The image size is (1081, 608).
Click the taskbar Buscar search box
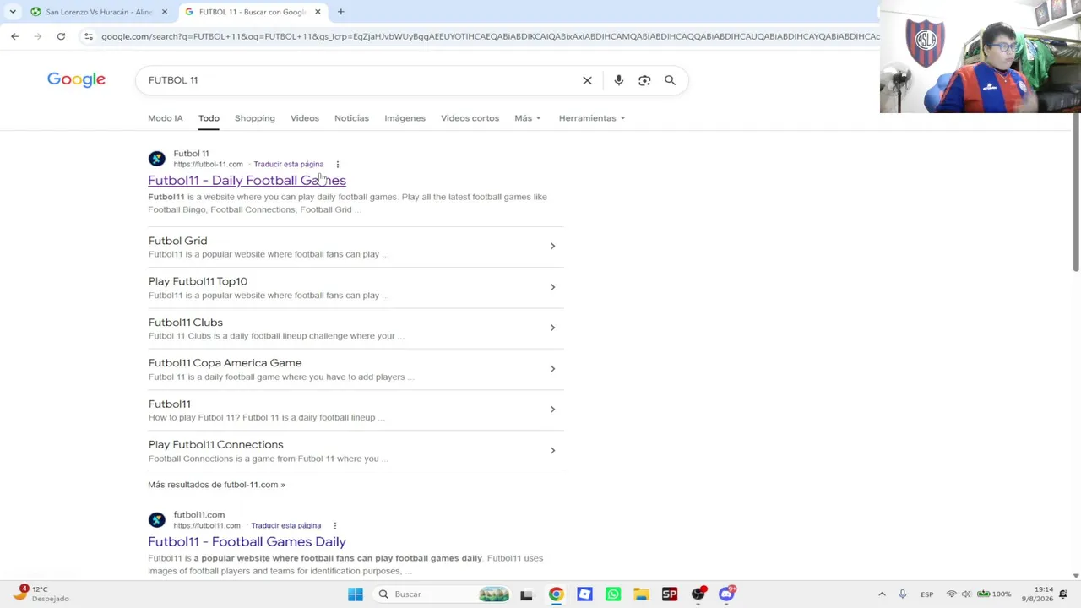(443, 594)
